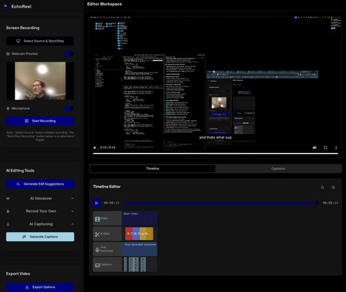Click the Video track film icon
Viewport: 346px width, 292px height.
(98, 219)
